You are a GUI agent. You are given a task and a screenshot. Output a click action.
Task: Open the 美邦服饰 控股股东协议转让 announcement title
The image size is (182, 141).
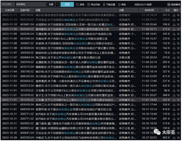72,29
